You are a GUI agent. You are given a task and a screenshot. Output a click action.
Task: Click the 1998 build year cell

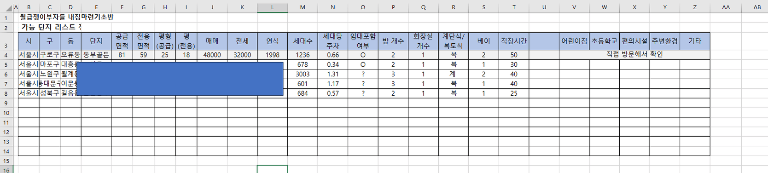[x=273, y=55]
